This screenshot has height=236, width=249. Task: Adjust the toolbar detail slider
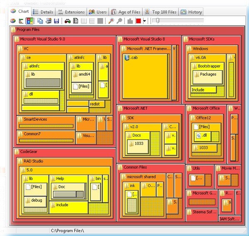tap(178, 20)
